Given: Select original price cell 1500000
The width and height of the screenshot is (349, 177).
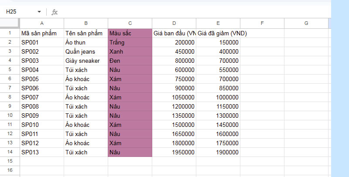Looking at the screenshot, I should 174,125.
